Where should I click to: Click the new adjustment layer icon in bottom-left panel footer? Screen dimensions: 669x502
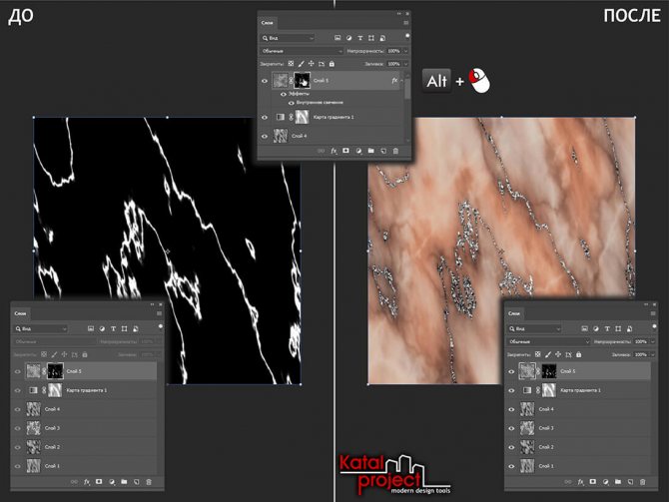[109, 482]
